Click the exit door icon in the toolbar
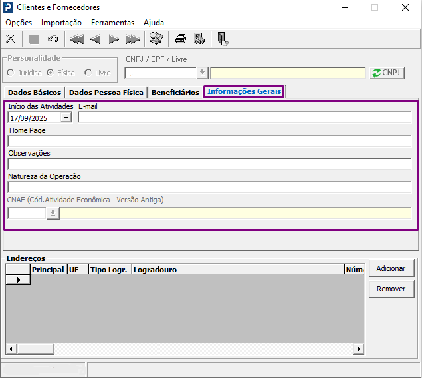Image resolution: width=422 pixels, height=378 pixels. coord(222,39)
